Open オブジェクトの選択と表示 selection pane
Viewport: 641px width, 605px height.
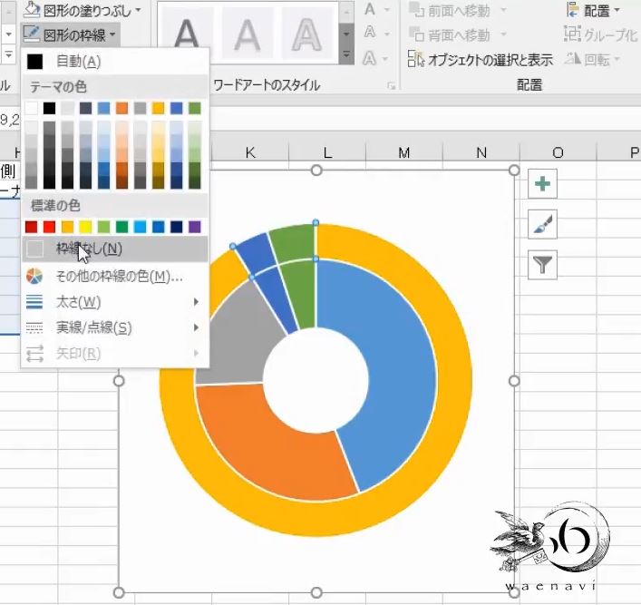(x=481, y=60)
